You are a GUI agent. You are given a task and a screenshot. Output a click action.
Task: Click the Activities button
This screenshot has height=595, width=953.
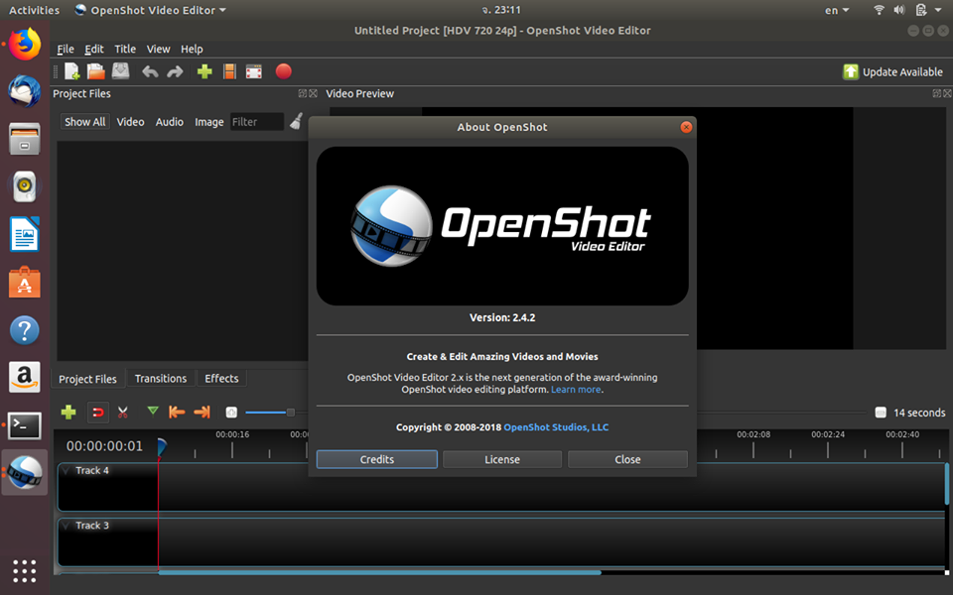point(34,10)
